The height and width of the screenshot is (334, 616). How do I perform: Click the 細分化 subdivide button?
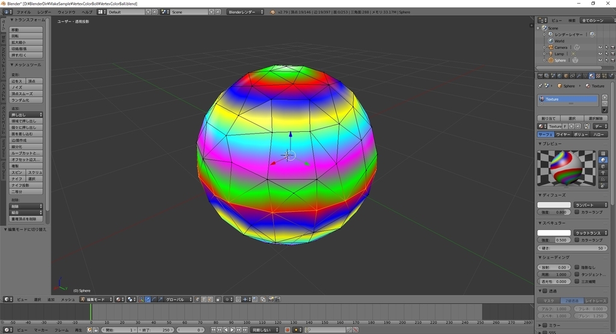[26, 147]
